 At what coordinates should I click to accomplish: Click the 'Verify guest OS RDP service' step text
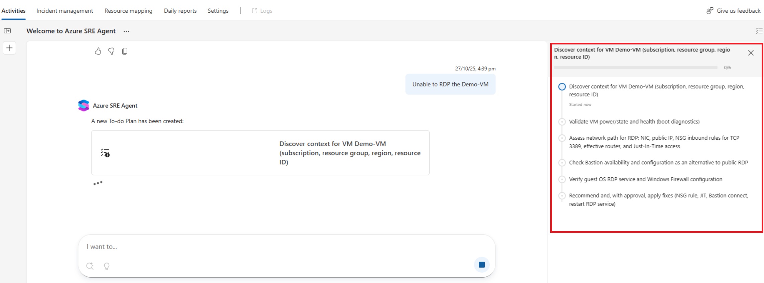click(x=646, y=179)
